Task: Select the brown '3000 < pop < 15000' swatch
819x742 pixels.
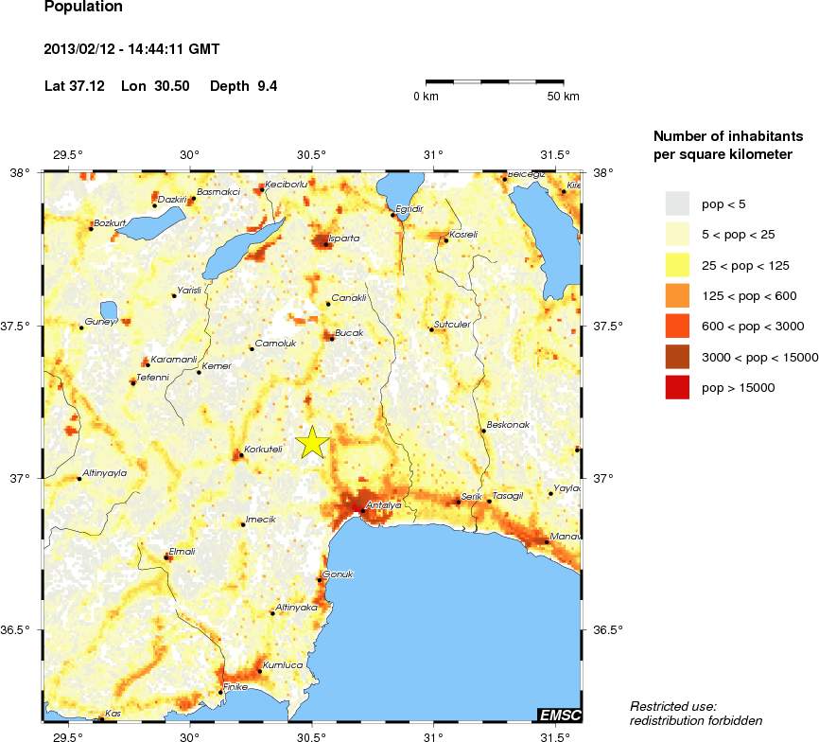Action: coord(677,357)
